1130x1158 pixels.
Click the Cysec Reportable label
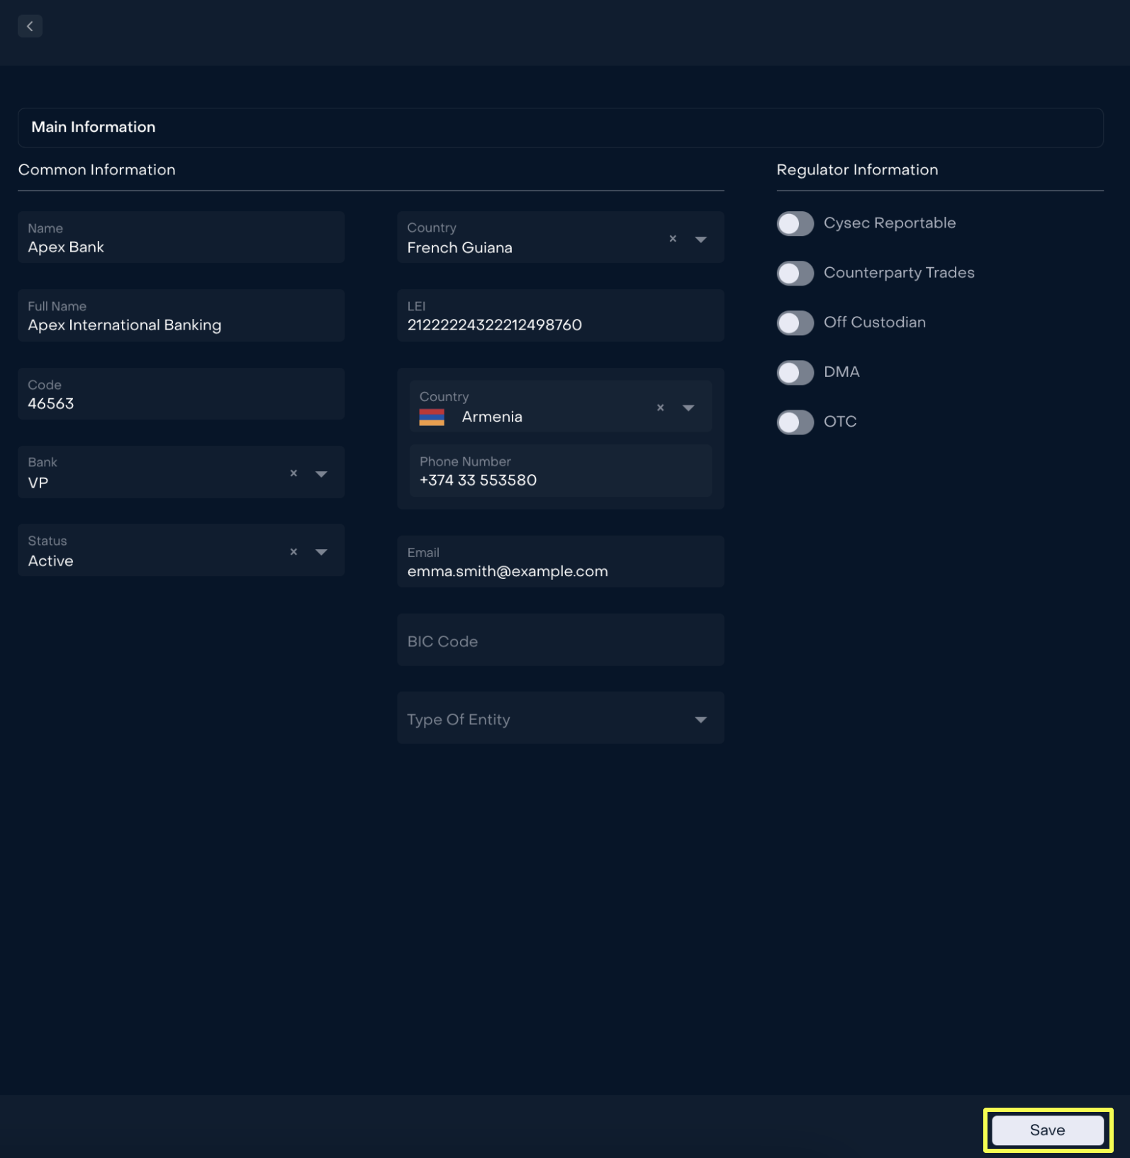pos(890,223)
